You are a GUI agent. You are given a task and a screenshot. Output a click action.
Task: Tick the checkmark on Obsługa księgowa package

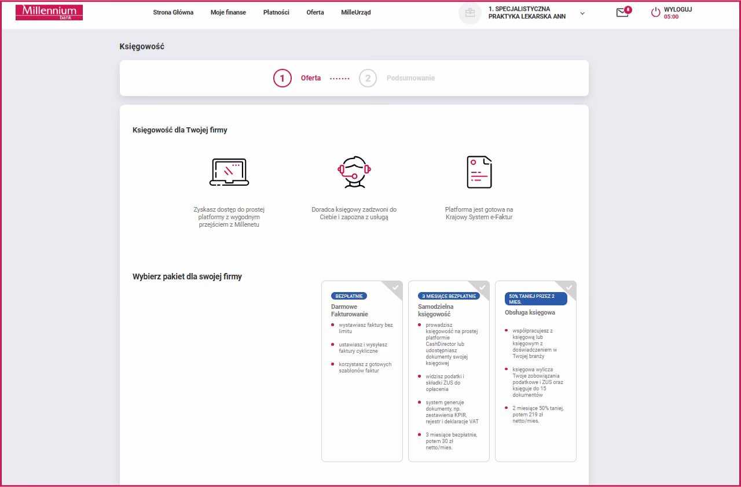[x=569, y=287]
